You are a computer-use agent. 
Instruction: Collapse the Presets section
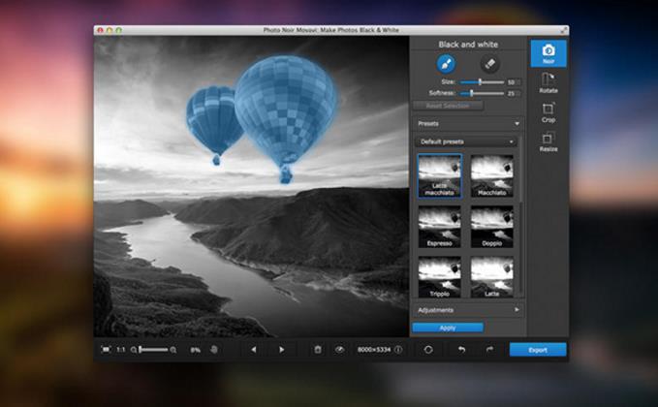coord(468,123)
